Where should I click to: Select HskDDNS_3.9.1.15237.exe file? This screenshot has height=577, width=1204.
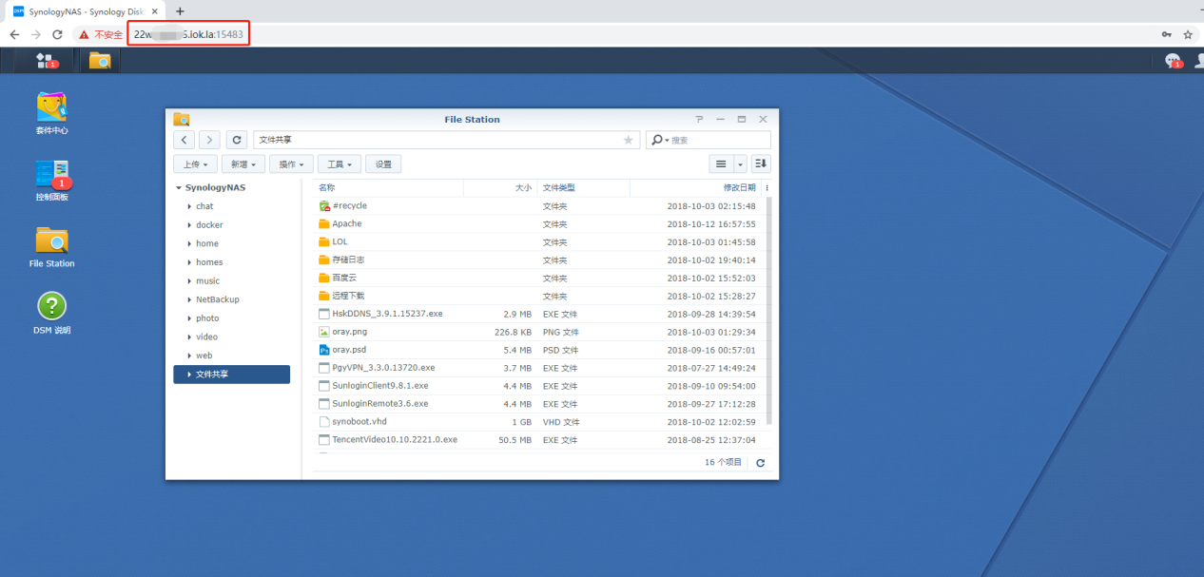click(538, 314)
